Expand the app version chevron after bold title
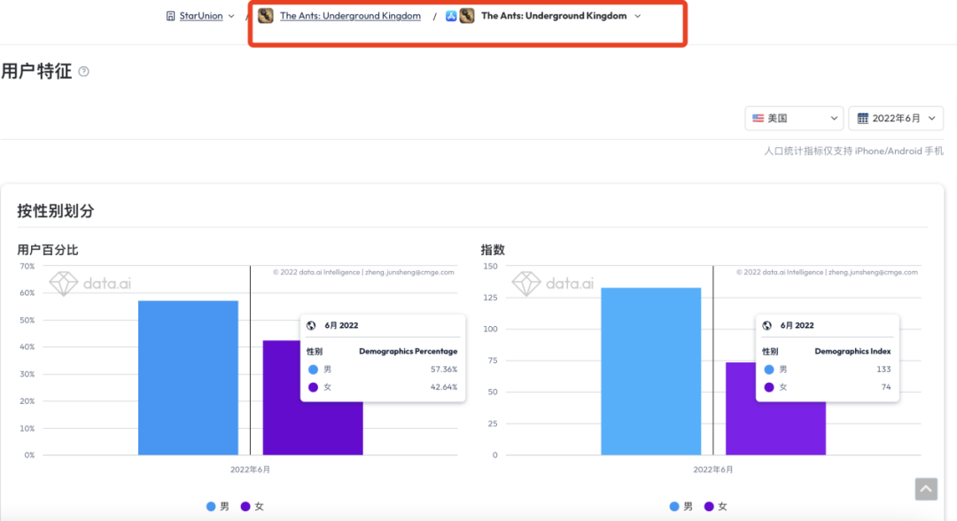 tap(638, 17)
